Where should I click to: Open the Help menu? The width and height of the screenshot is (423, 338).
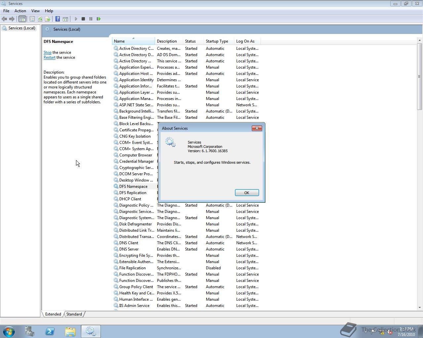49,11
